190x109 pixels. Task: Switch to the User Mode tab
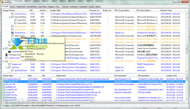pyautogui.click(x=42, y=7)
